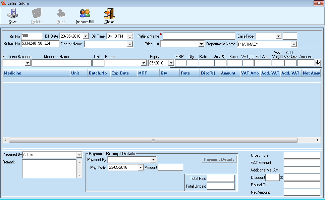325x200 pixels.
Task: Click the Sales Return title bar icon
Action: point(4,3)
